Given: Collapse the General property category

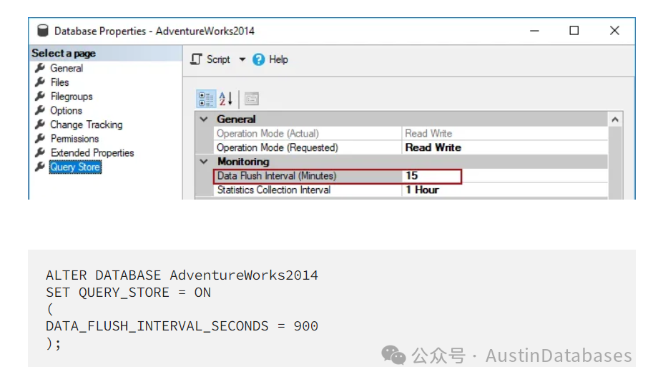Looking at the screenshot, I should tap(204, 119).
